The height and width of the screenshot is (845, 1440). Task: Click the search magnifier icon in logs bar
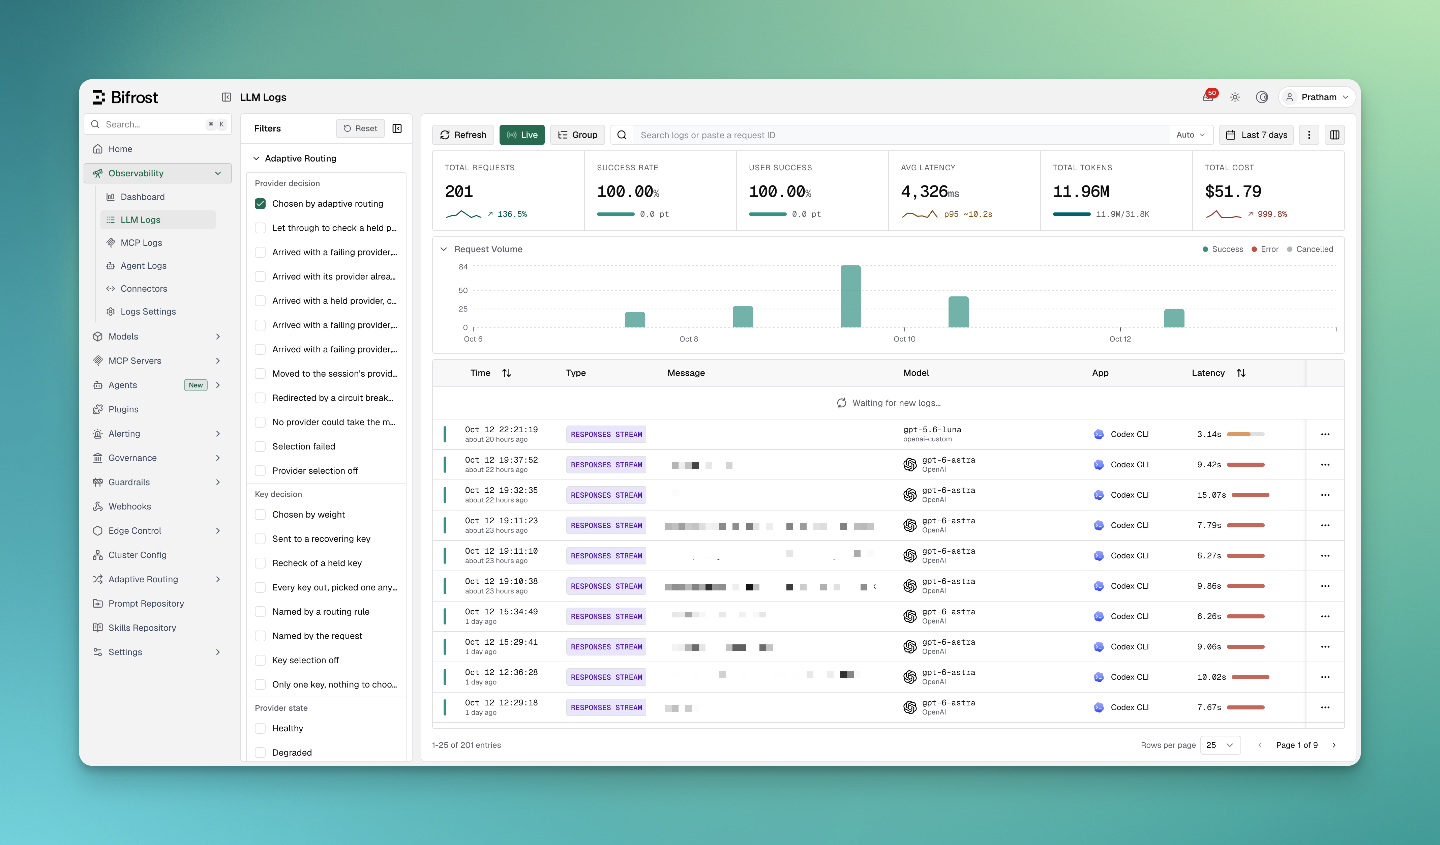pos(622,135)
